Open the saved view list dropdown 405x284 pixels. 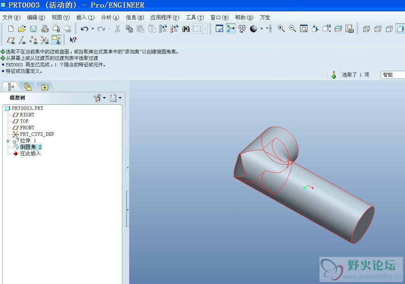326,29
